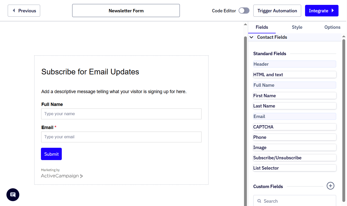Click the Newsletter Form title field
347x206 pixels.
[126, 11]
